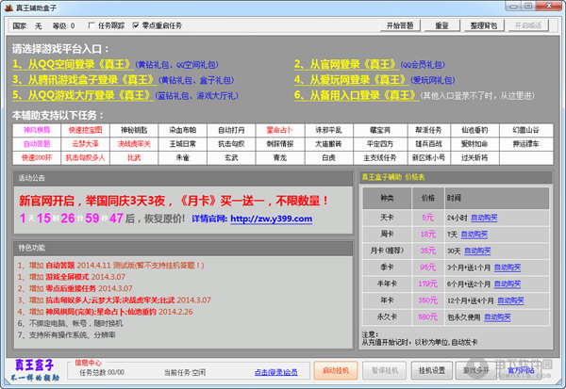566x389 pixels.
Task: Click the 暂停挂机 button
Action: coord(385,370)
